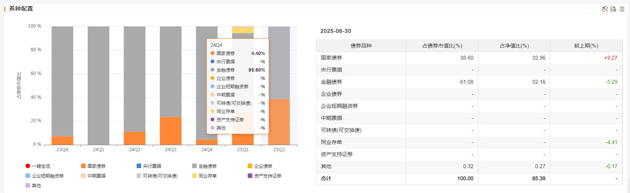Click the +9.27 change value
The width and height of the screenshot is (630, 193).
point(611,58)
